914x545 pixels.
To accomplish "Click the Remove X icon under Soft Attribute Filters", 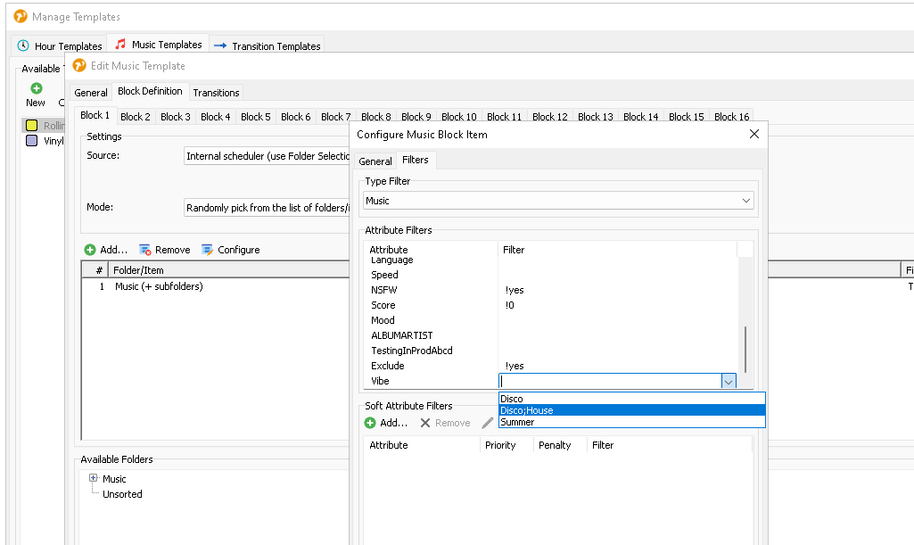I will click(425, 423).
